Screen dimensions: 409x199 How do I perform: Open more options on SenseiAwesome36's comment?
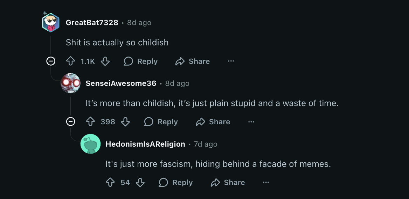[x=251, y=122]
